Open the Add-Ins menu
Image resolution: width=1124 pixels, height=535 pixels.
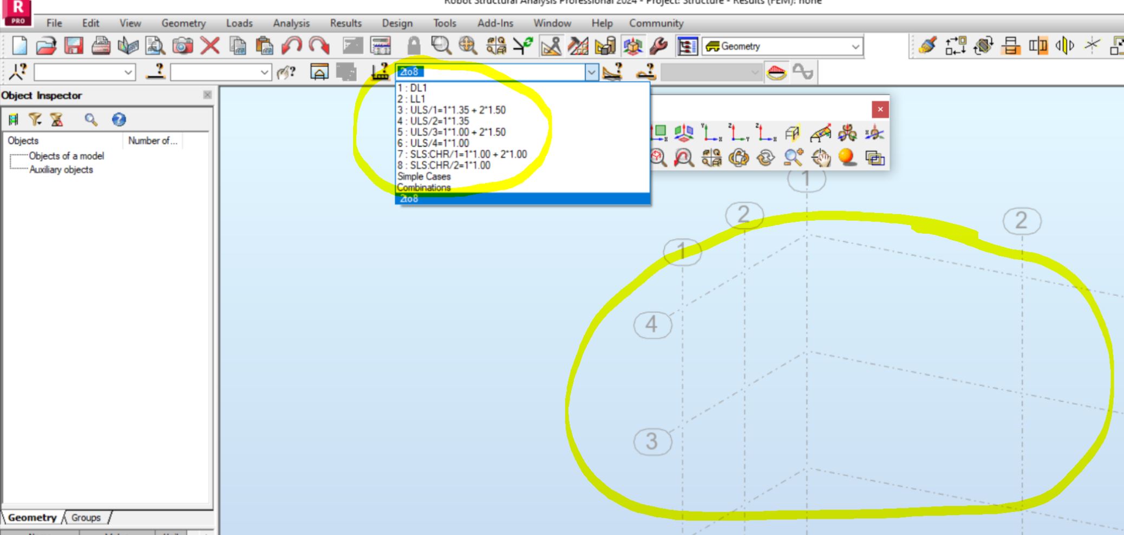coord(495,23)
